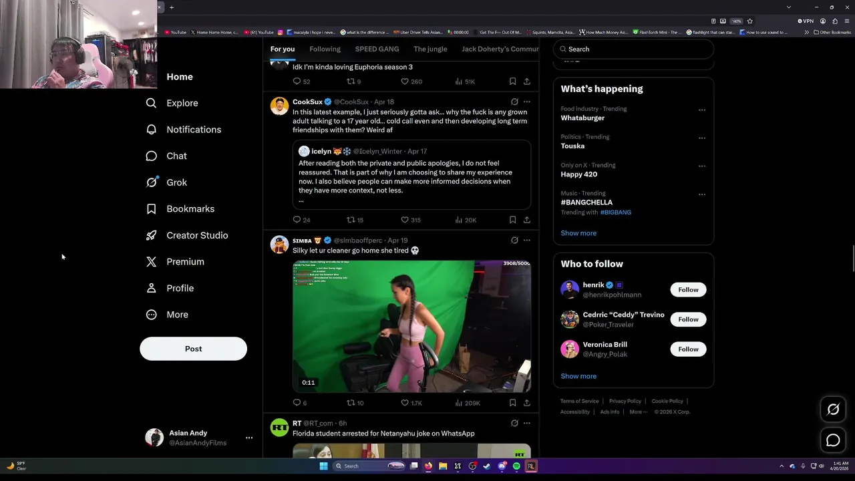Click the Windows Start button

tap(324, 466)
